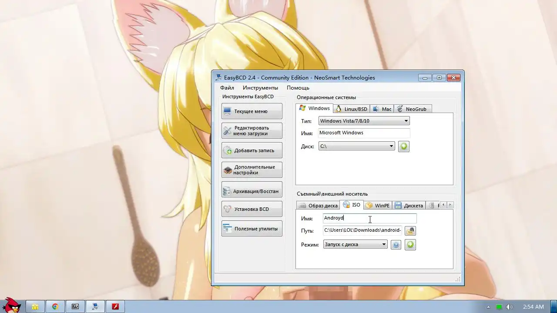Expand the Тип dropdown (Windows Vista/7/8/10)
The width and height of the screenshot is (557, 313).
(x=364, y=121)
